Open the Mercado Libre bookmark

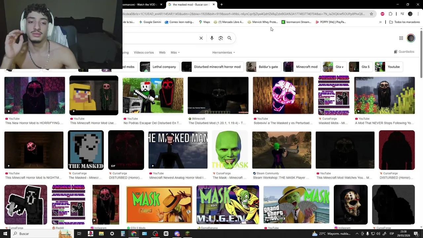click(228, 22)
